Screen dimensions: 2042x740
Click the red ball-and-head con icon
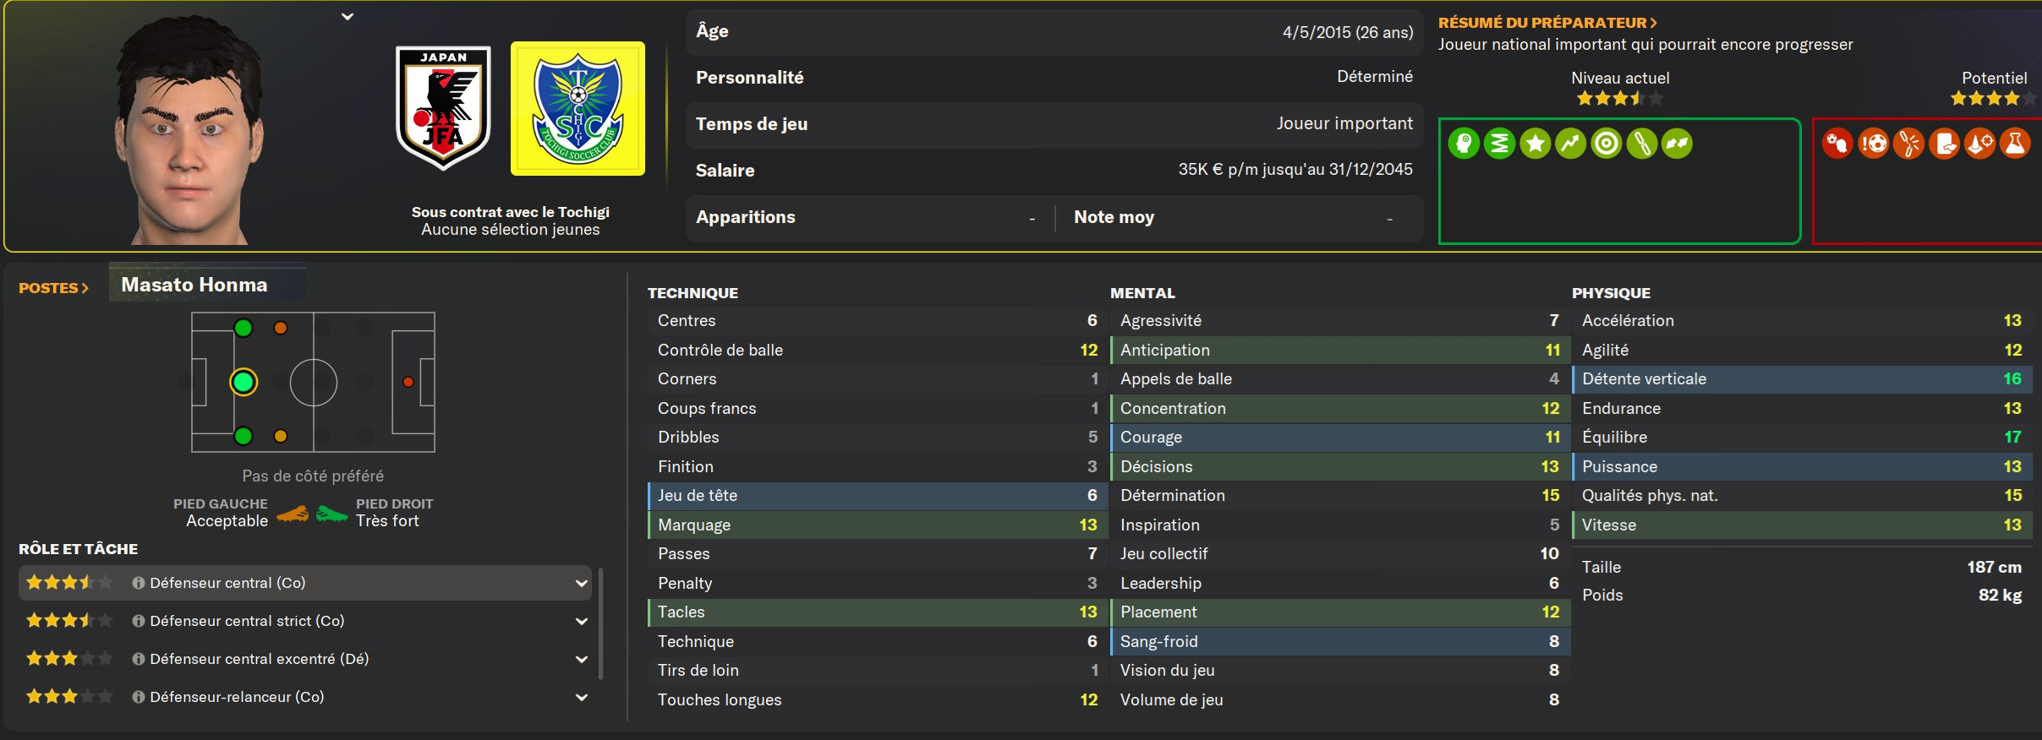click(1837, 144)
